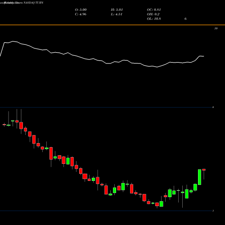Click the lone '6' value in header
225x225 pixels.
185,19
